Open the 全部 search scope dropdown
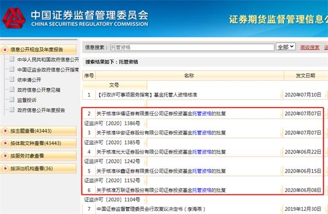Screen dimensions: 328x214 pos(286,47)
